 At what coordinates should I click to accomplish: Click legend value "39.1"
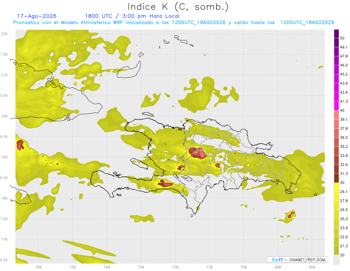pos(344,119)
